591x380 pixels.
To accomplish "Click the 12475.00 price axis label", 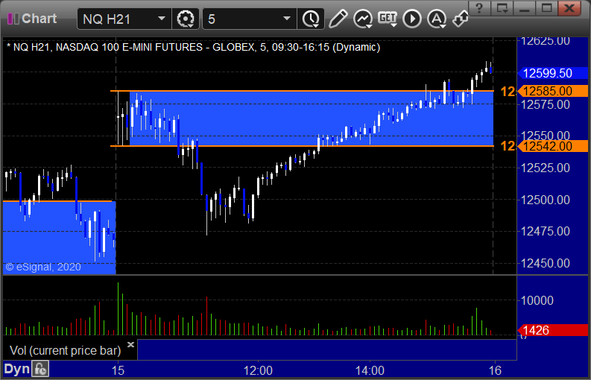I will (545, 231).
